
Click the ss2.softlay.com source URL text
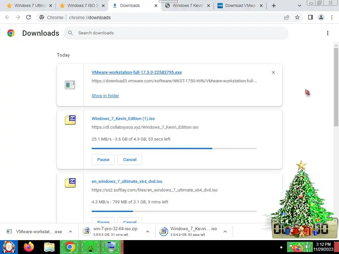pos(155,190)
